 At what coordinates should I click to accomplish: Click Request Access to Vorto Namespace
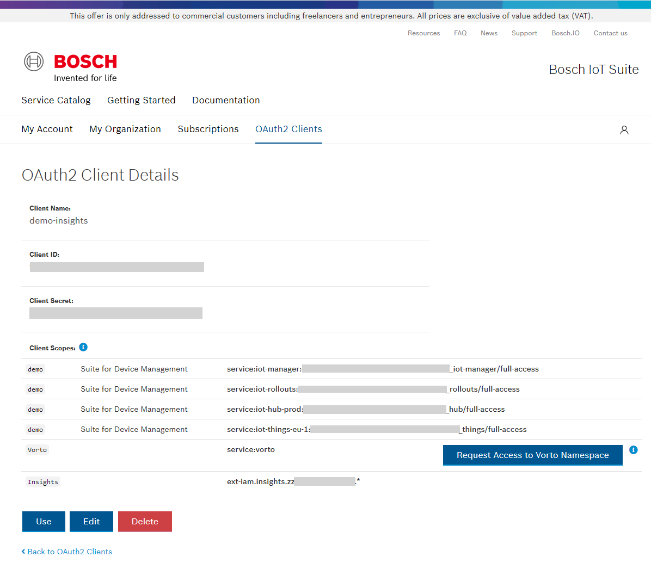click(533, 455)
